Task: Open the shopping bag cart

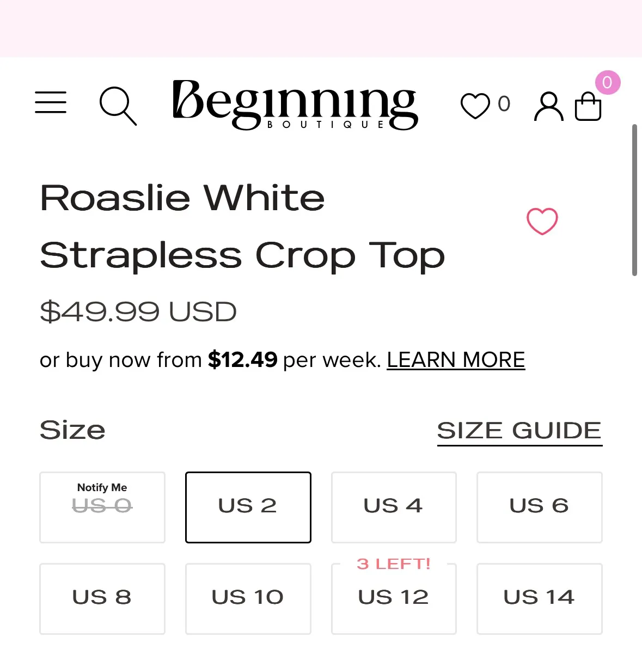Action: [588, 106]
